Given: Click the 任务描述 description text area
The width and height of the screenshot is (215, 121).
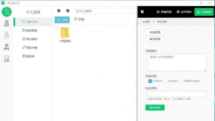Looking at the screenshot, I should (177, 62).
